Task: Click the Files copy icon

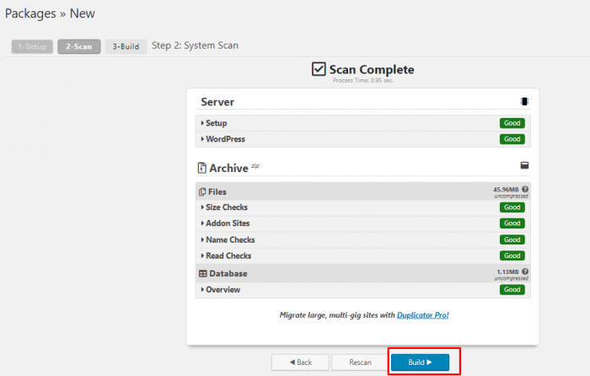Action: click(202, 192)
